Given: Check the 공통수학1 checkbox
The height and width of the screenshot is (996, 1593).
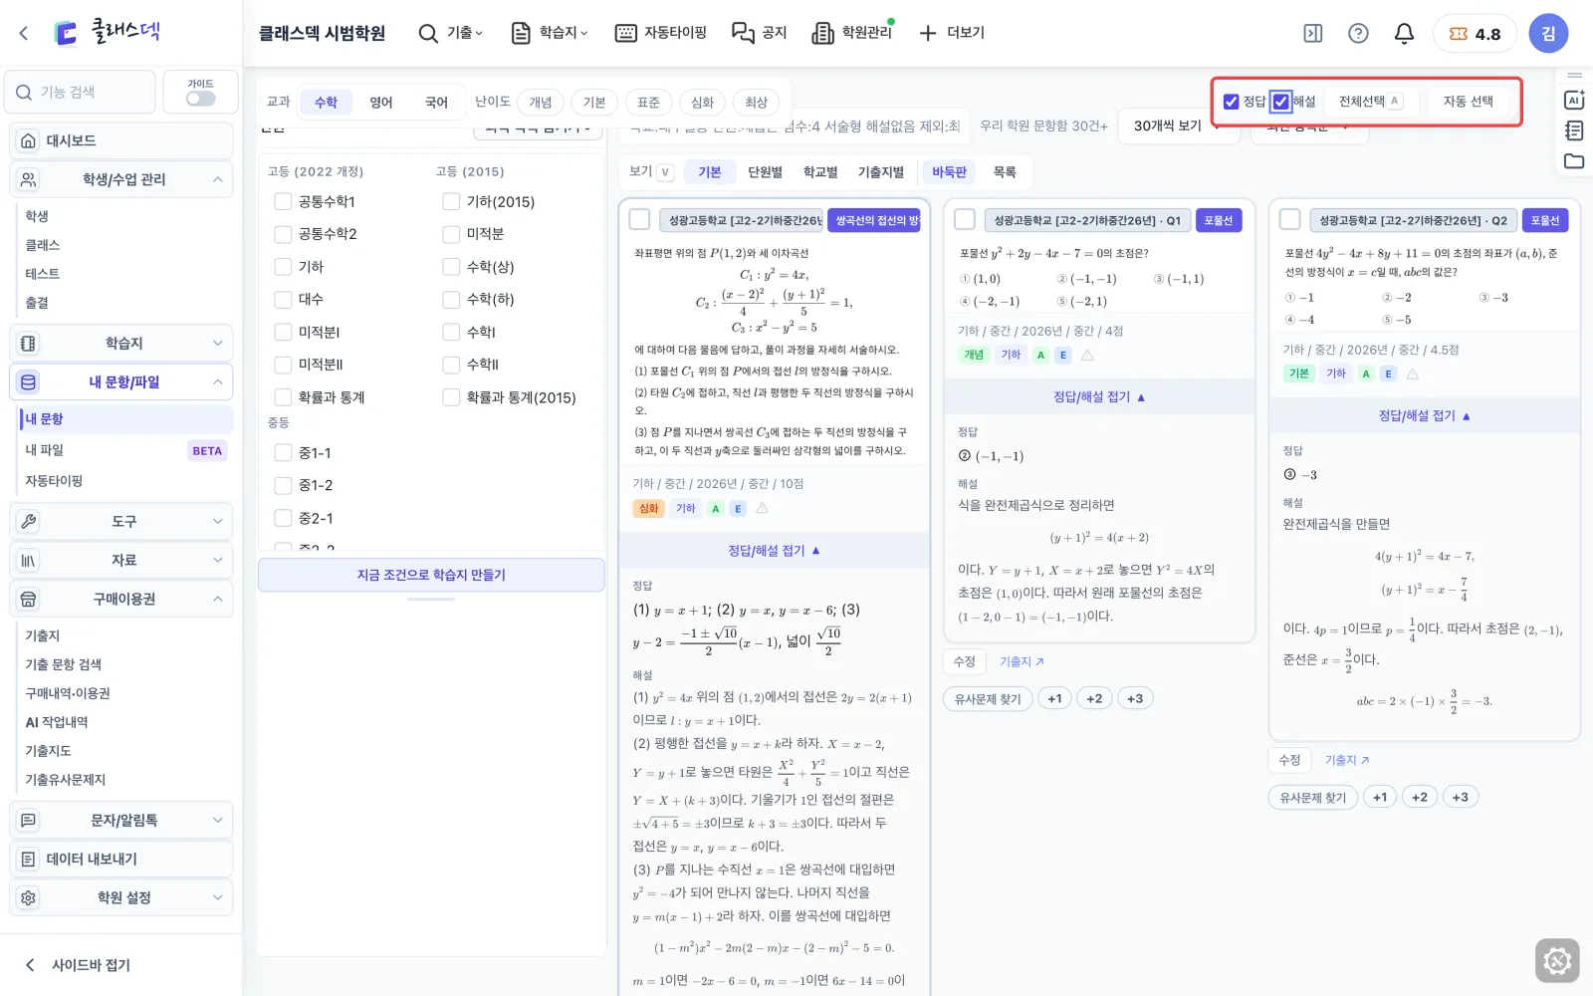Looking at the screenshot, I should pyautogui.click(x=283, y=201).
